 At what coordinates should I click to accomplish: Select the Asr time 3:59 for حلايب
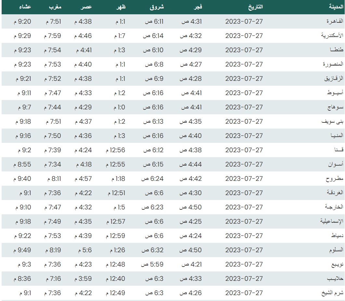pyautogui.click(x=83, y=279)
